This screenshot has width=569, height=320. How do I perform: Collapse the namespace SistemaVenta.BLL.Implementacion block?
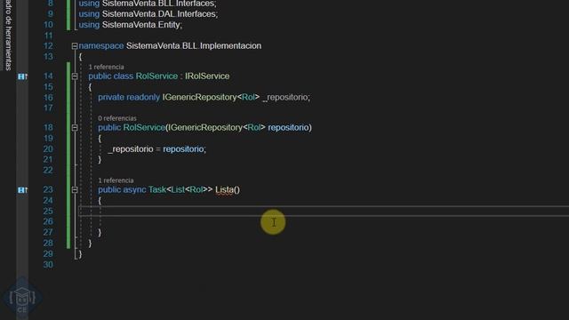point(75,46)
